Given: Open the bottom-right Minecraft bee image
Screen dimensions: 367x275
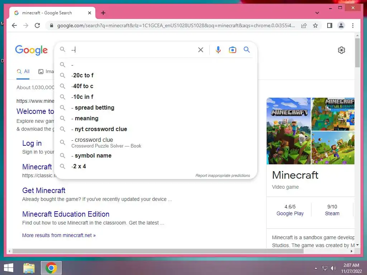Looking at the screenshot, I should coord(333,148).
